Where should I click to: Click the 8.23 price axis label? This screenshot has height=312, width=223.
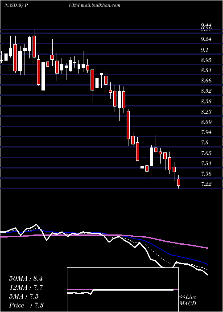(206, 111)
